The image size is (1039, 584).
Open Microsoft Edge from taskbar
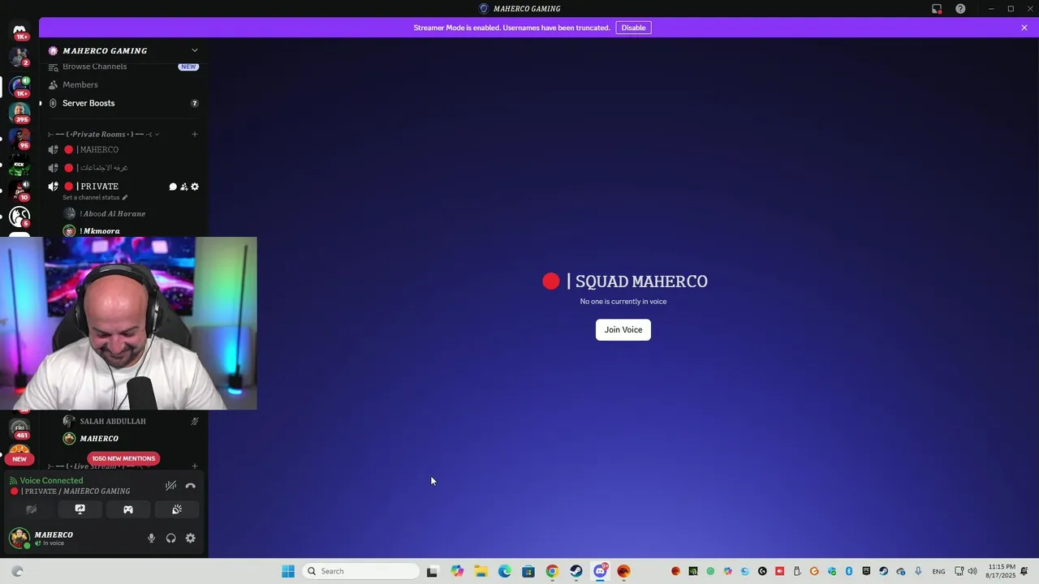coord(505,571)
